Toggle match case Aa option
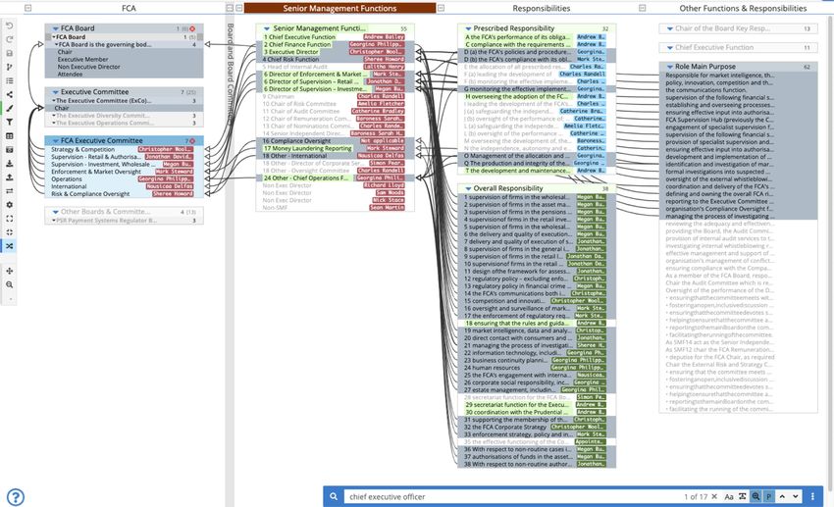834x507 pixels. pos(729,497)
